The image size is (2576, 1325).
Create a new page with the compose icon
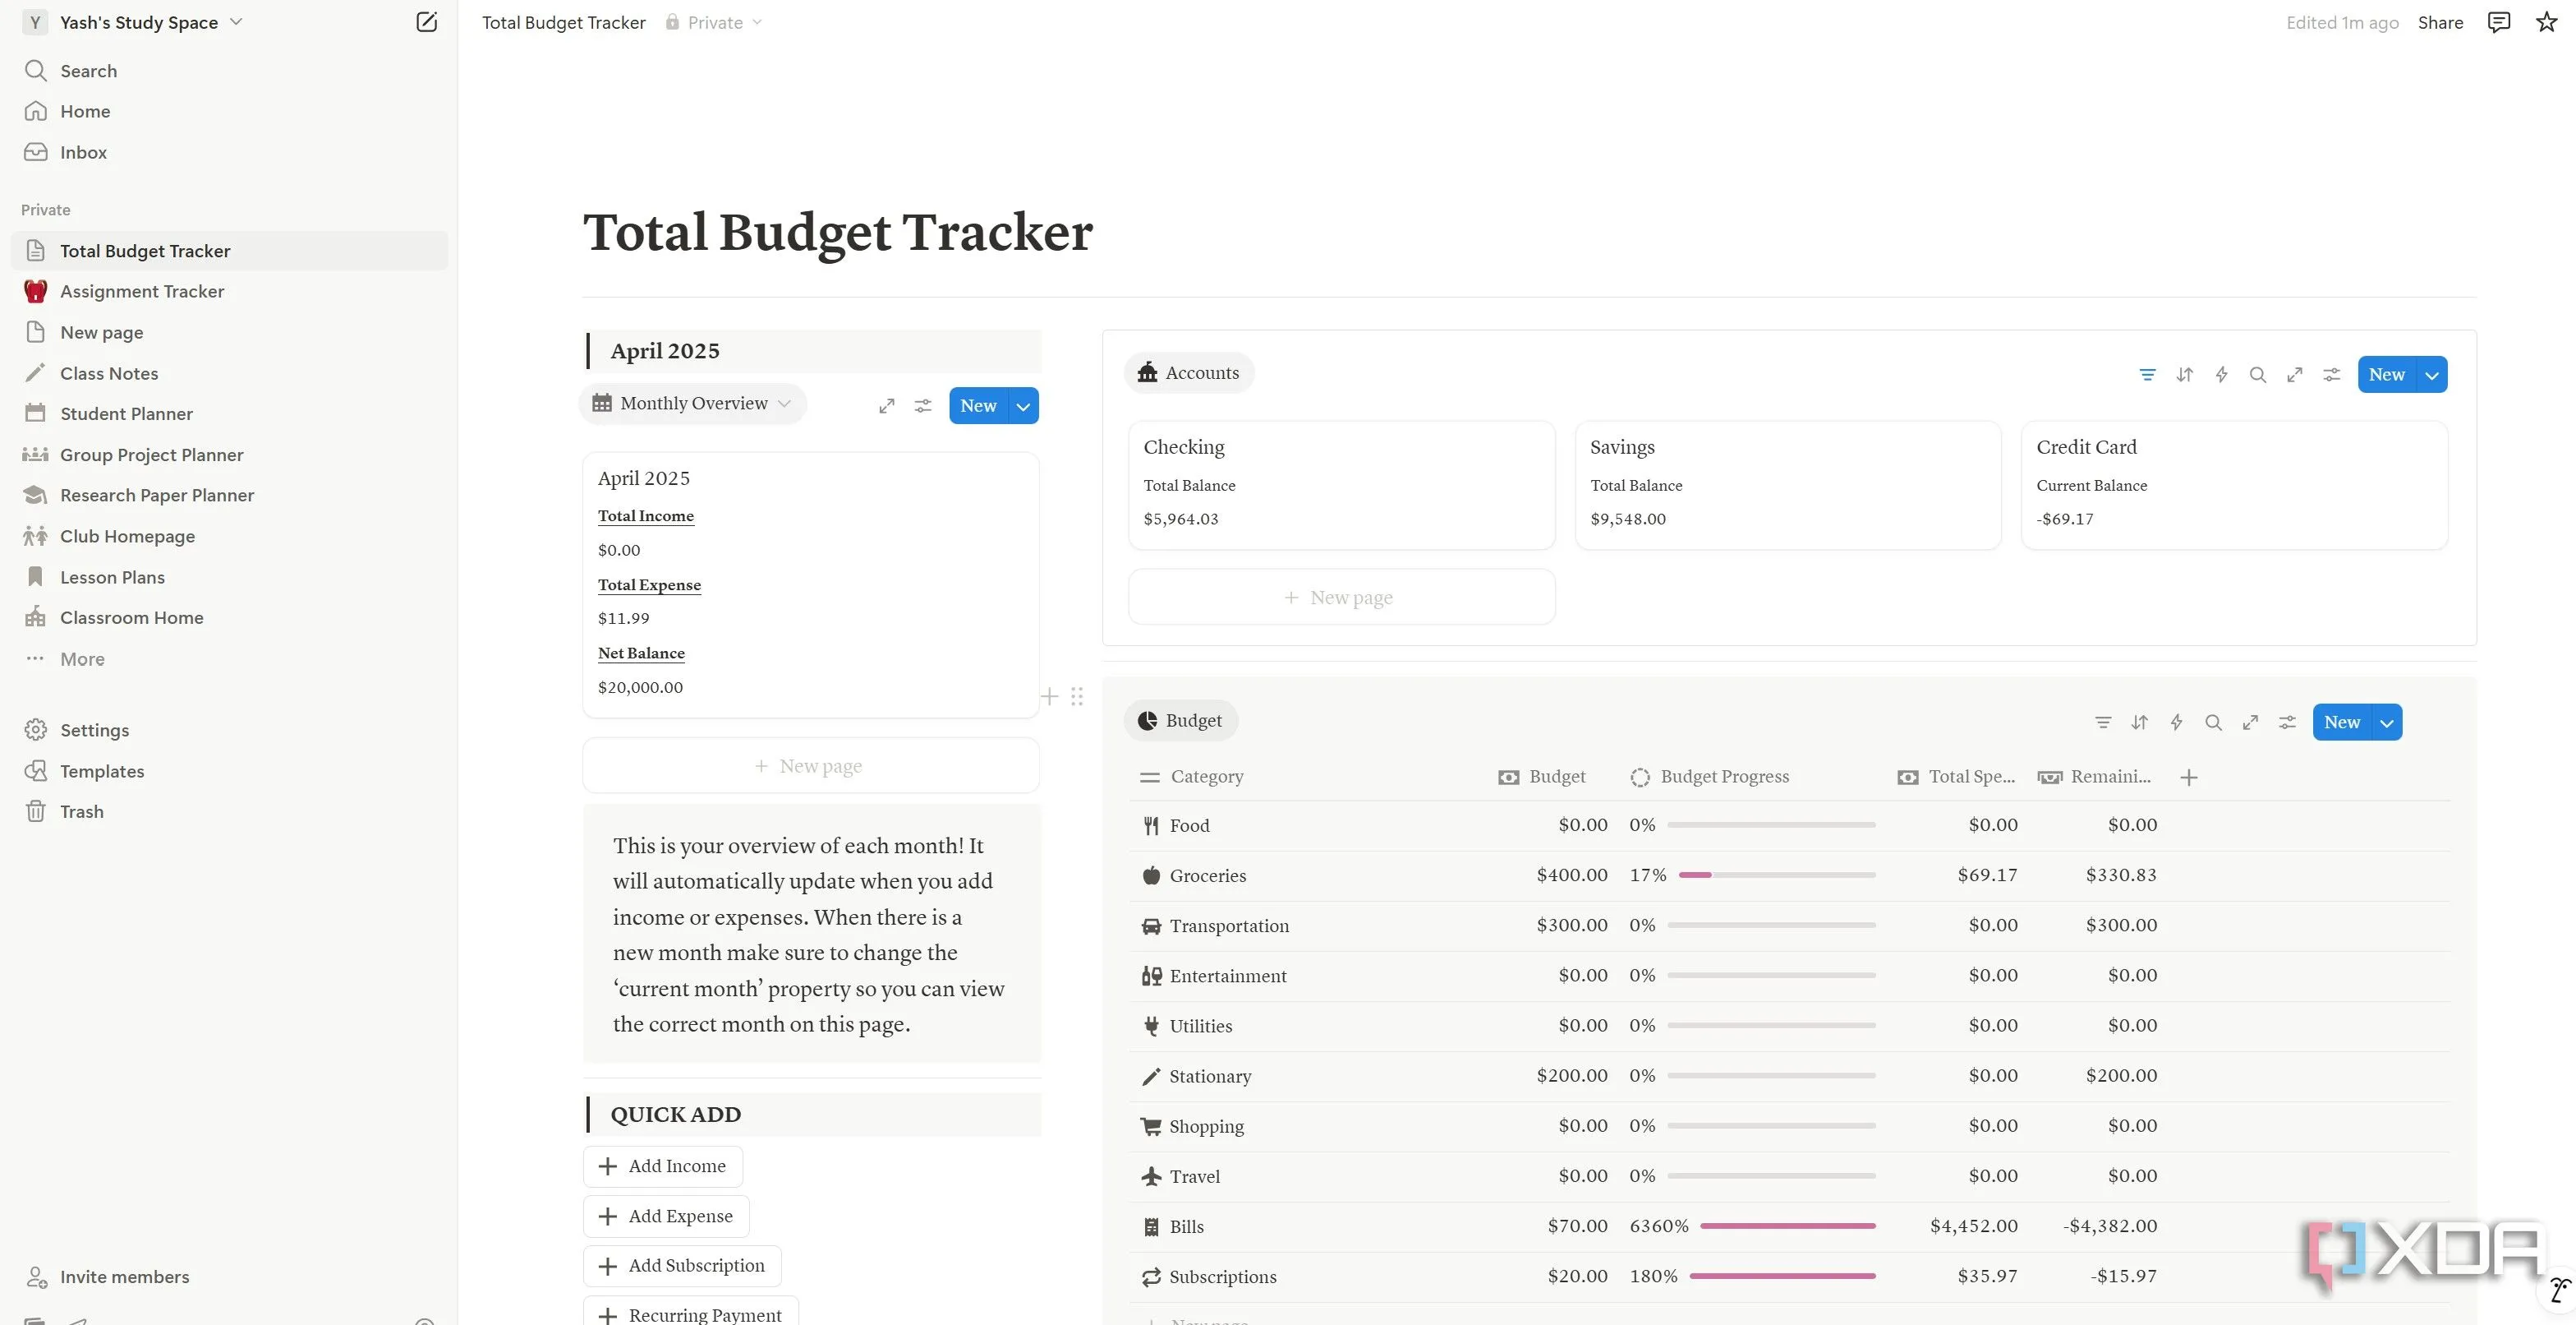coord(426,22)
